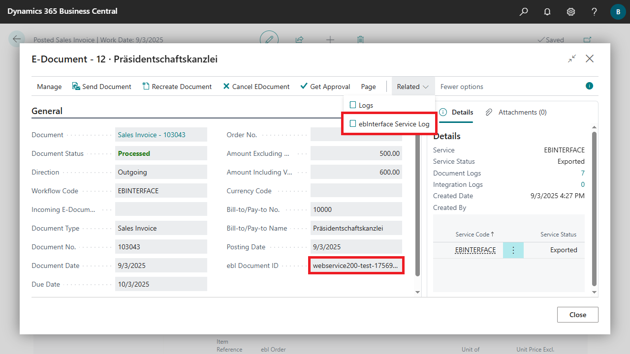
Task: Open the notifications bell
Action: pos(547,11)
